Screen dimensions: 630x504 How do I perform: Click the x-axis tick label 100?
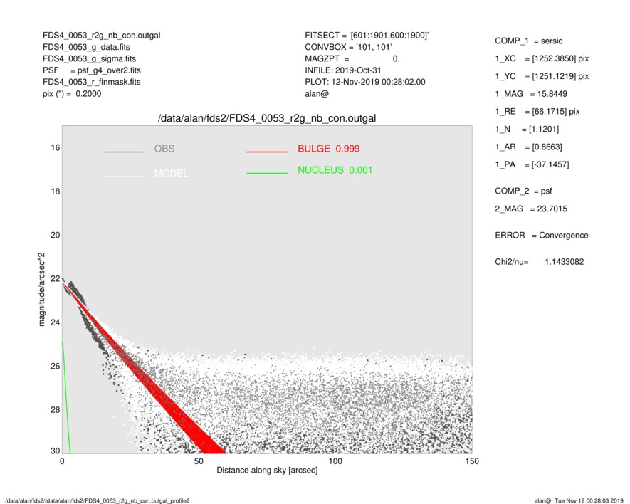tap(335, 461)
